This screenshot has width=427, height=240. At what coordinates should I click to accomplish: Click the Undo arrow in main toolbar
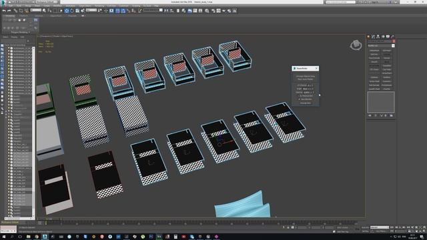tap(4, 11)
